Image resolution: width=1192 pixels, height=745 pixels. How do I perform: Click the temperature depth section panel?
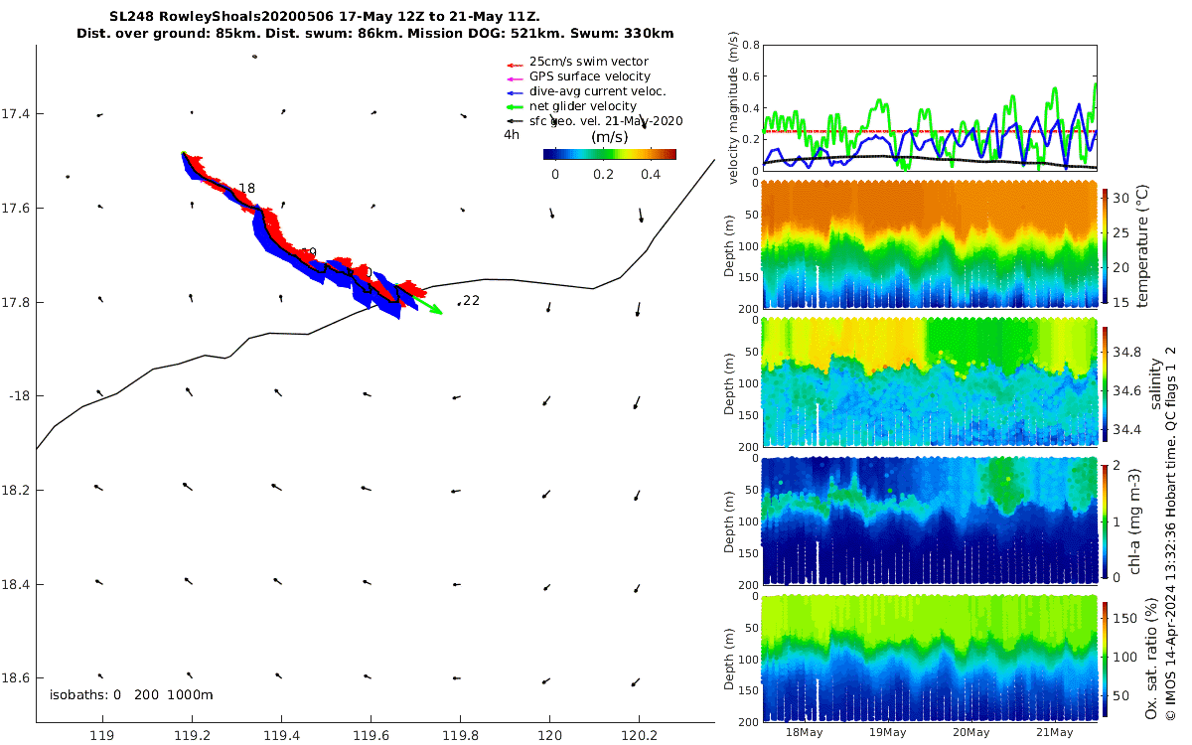tap(929, 244)
